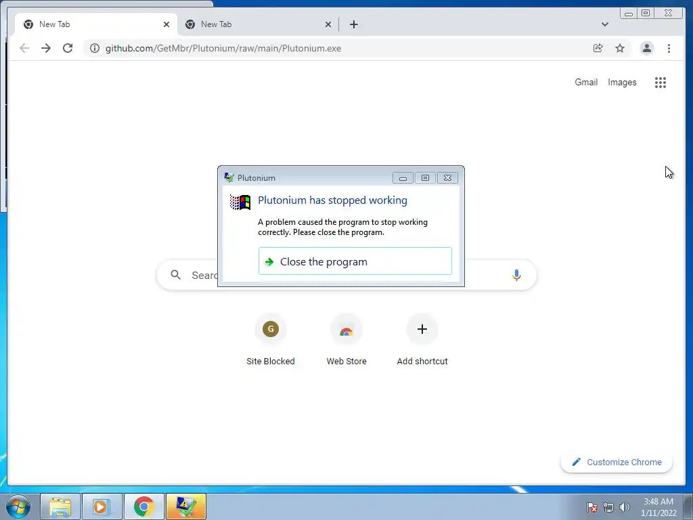Minimize the Chrome window
Viewport: 693px width, 520px height.
tap(629, 14)
